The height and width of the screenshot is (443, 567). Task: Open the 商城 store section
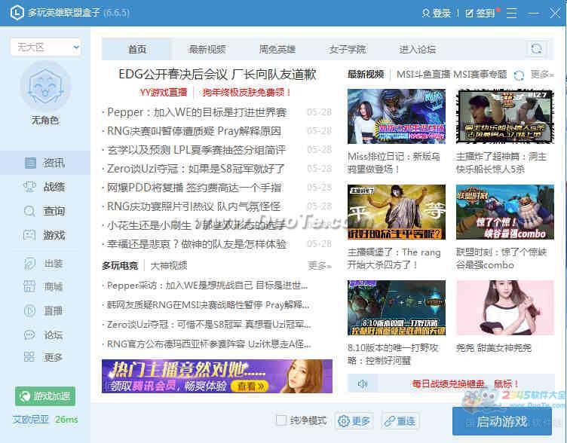(44, 286)
